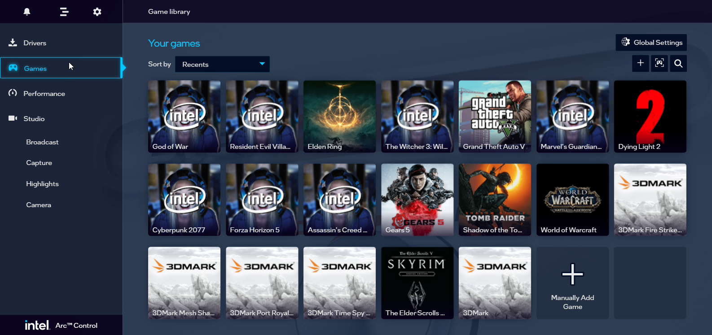Open the 3DMark Fire Strike tile
The width and height of the screenshot is (712, 335).
(650, 200)
